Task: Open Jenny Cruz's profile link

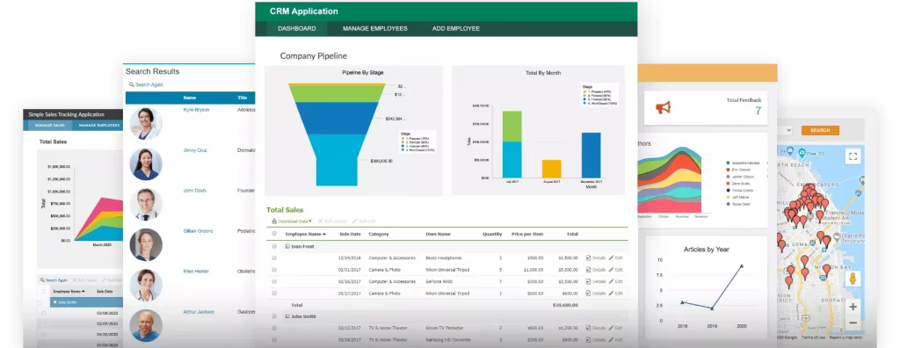Action: [195, 150]
